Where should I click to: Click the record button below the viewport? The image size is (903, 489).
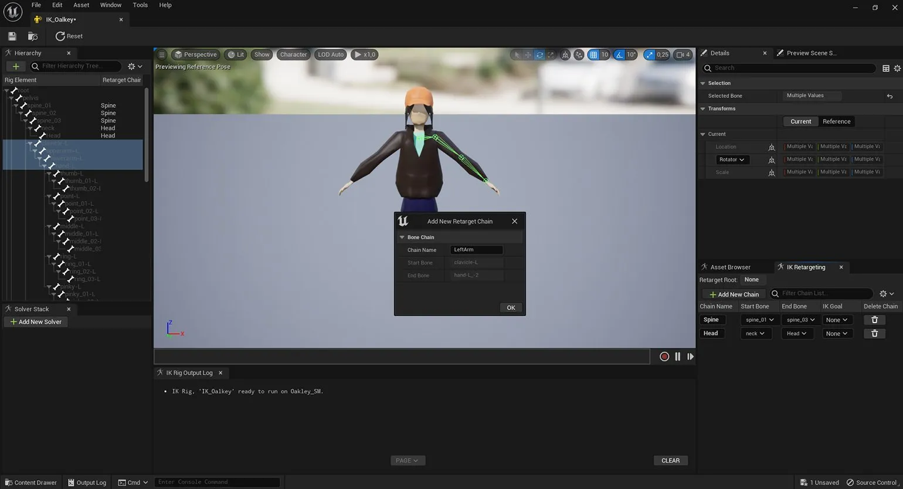coord(664,356)
